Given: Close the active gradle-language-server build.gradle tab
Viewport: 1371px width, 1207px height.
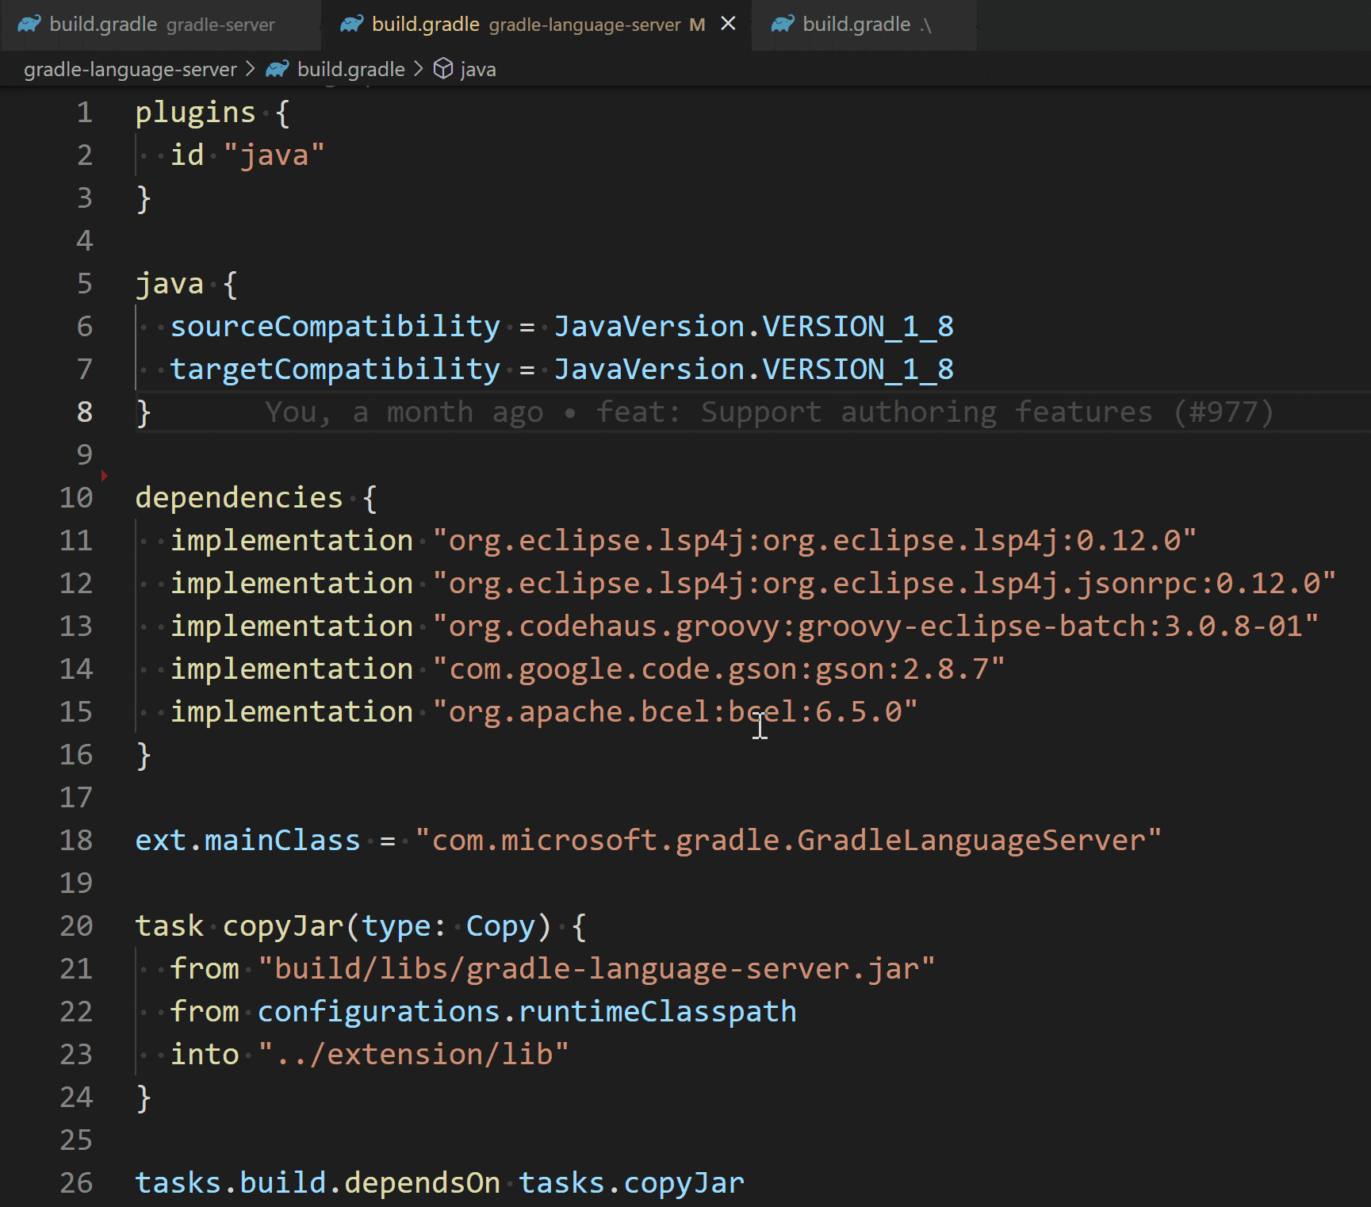Looking at the screenshot, I should 728,23.
